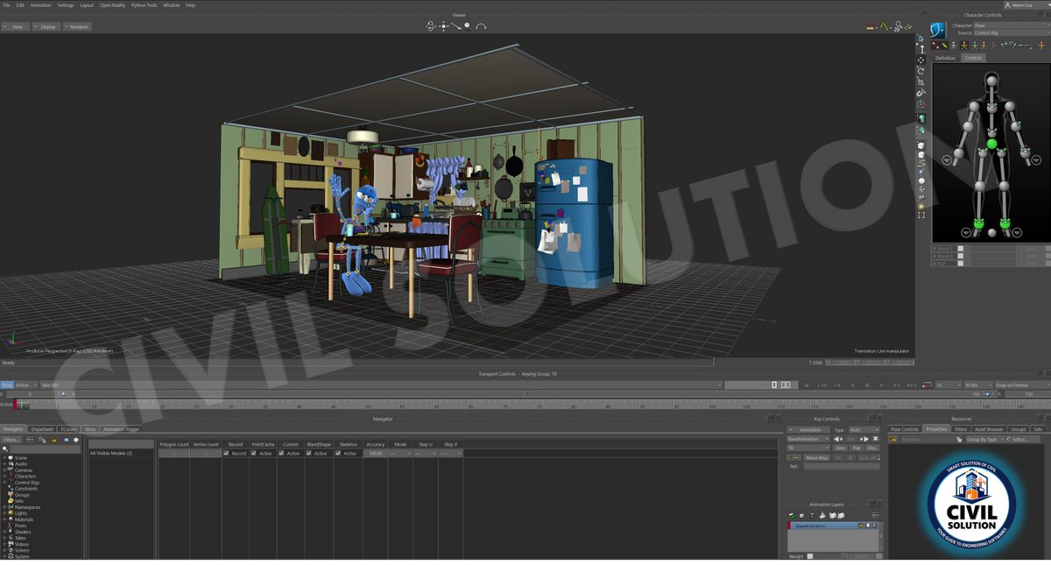
Task: Click the Navigator search field
Action: [45, 448]
